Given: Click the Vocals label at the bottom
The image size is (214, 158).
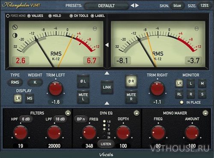Looking at the screenshot, I should (x=106, y=155).
